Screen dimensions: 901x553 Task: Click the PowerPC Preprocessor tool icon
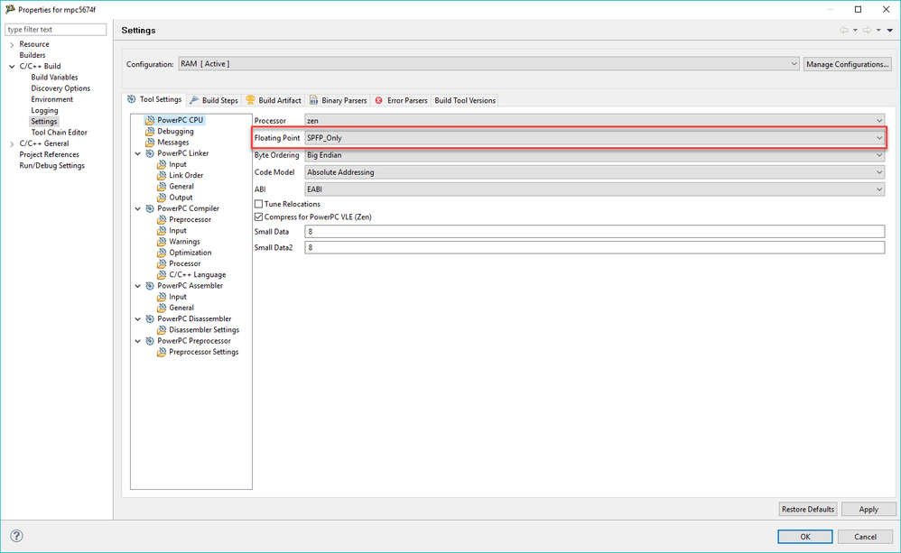[150, 341]
